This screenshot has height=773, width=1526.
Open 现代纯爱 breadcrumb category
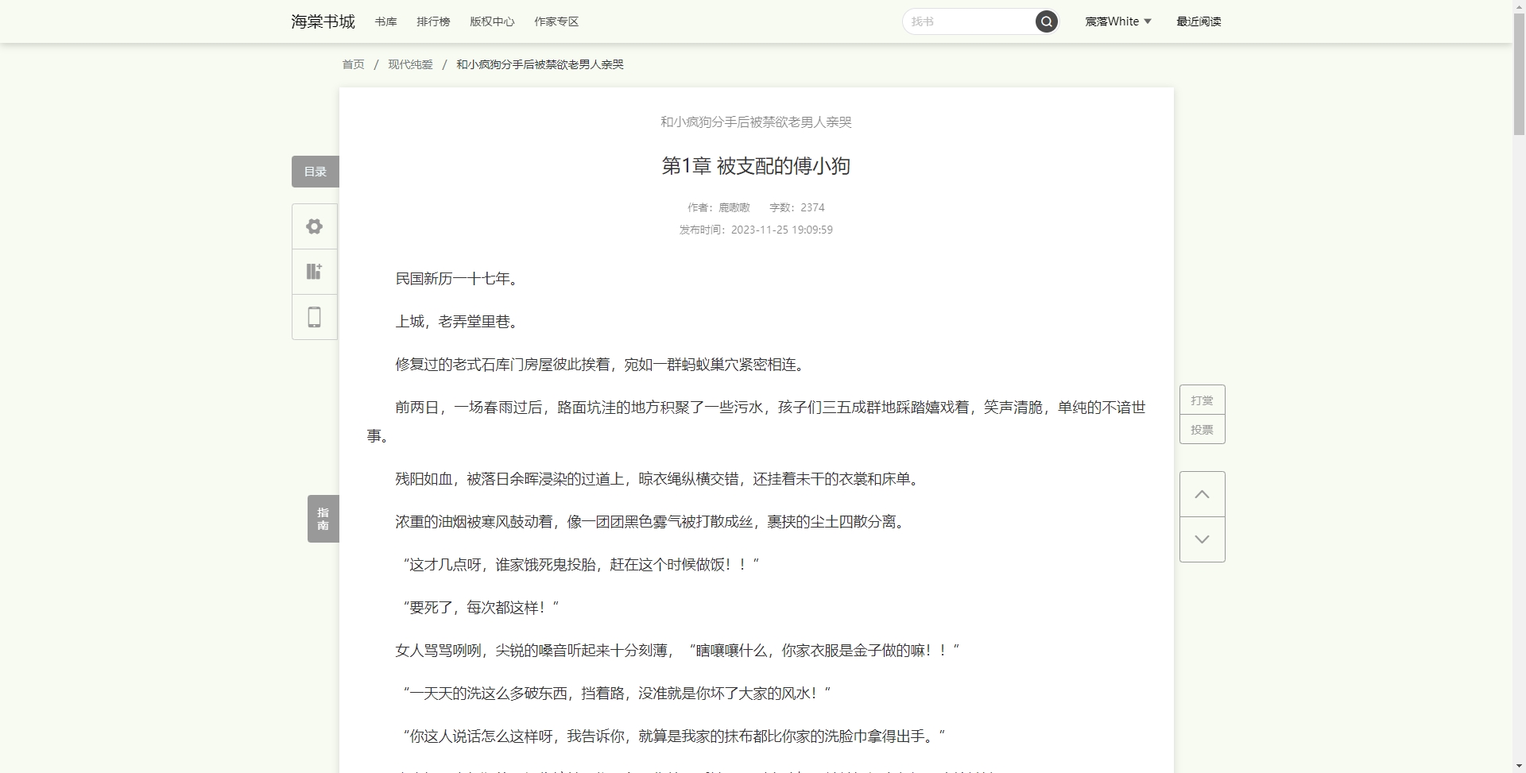click(x=410, y=64)
